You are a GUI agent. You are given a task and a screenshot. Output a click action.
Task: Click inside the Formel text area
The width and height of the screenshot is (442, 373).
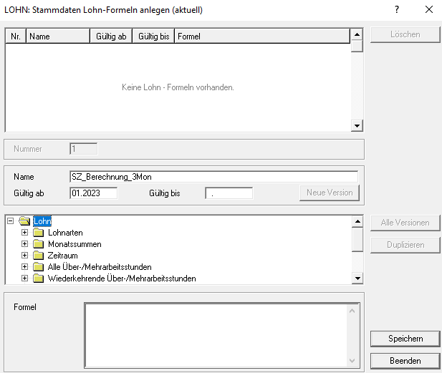coord(215,334)
